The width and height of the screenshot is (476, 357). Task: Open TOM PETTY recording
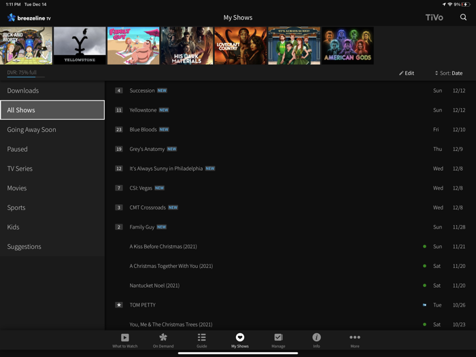pyautogui.click(x=290, y=305)
